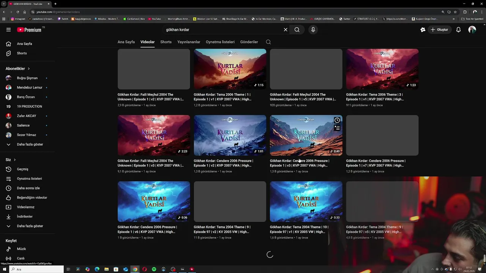486x273 pixels.
Task: Open Faili Meçhul v2 video title
Action: click(151, 97)
